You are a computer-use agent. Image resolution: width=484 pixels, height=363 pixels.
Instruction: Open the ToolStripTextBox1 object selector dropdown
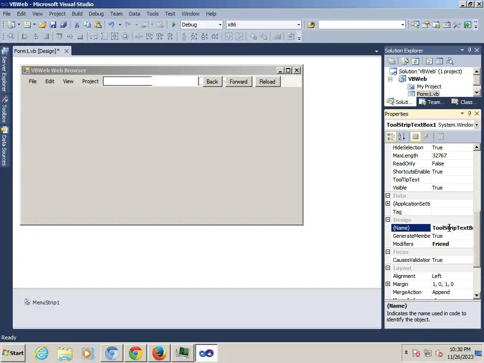pos(476,125)
